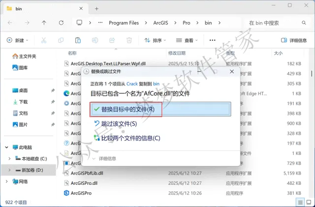The image size is (315, 207).
Task: Click the back navigation arrow
Action: [10, 23]
